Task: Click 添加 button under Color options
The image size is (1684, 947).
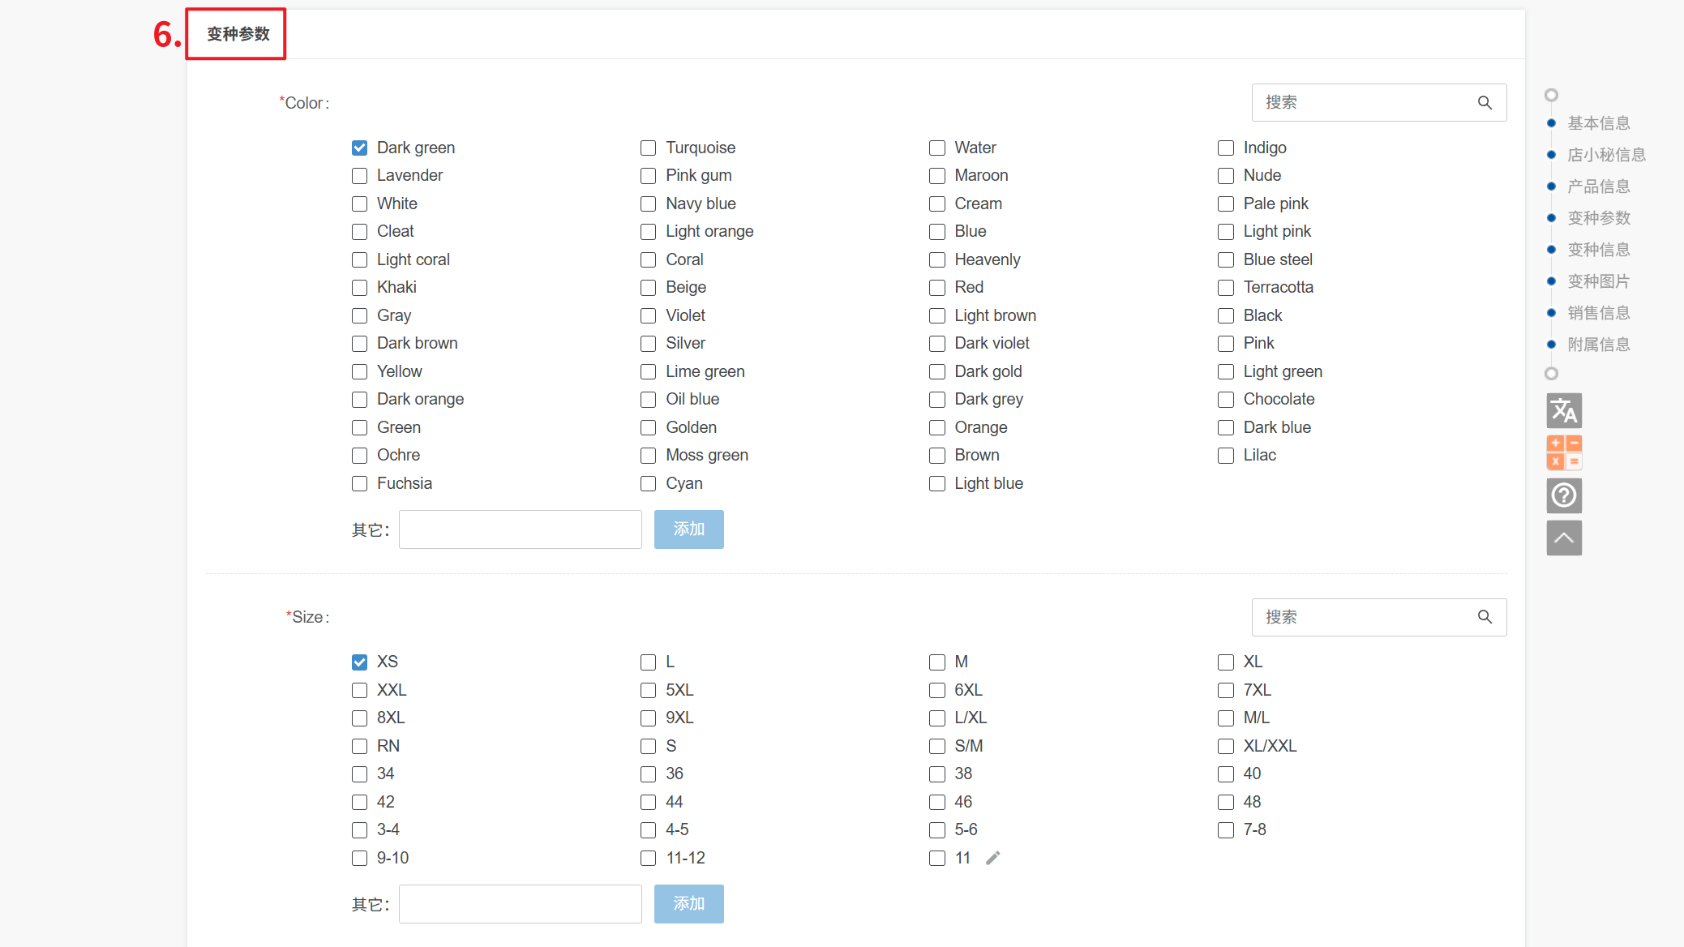Action: click(688, 529)
